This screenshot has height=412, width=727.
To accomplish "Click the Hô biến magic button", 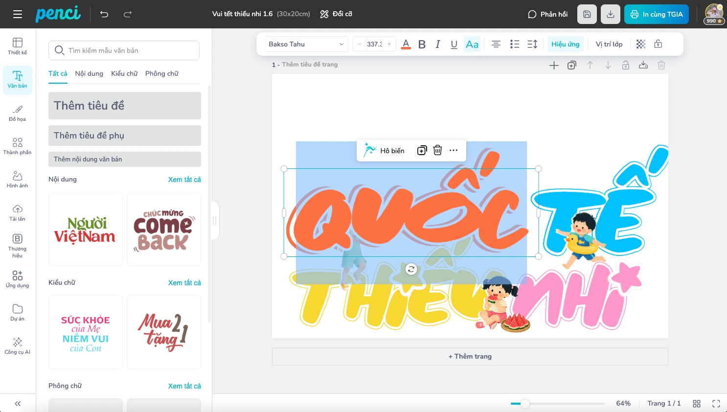I will coord(385,150).
